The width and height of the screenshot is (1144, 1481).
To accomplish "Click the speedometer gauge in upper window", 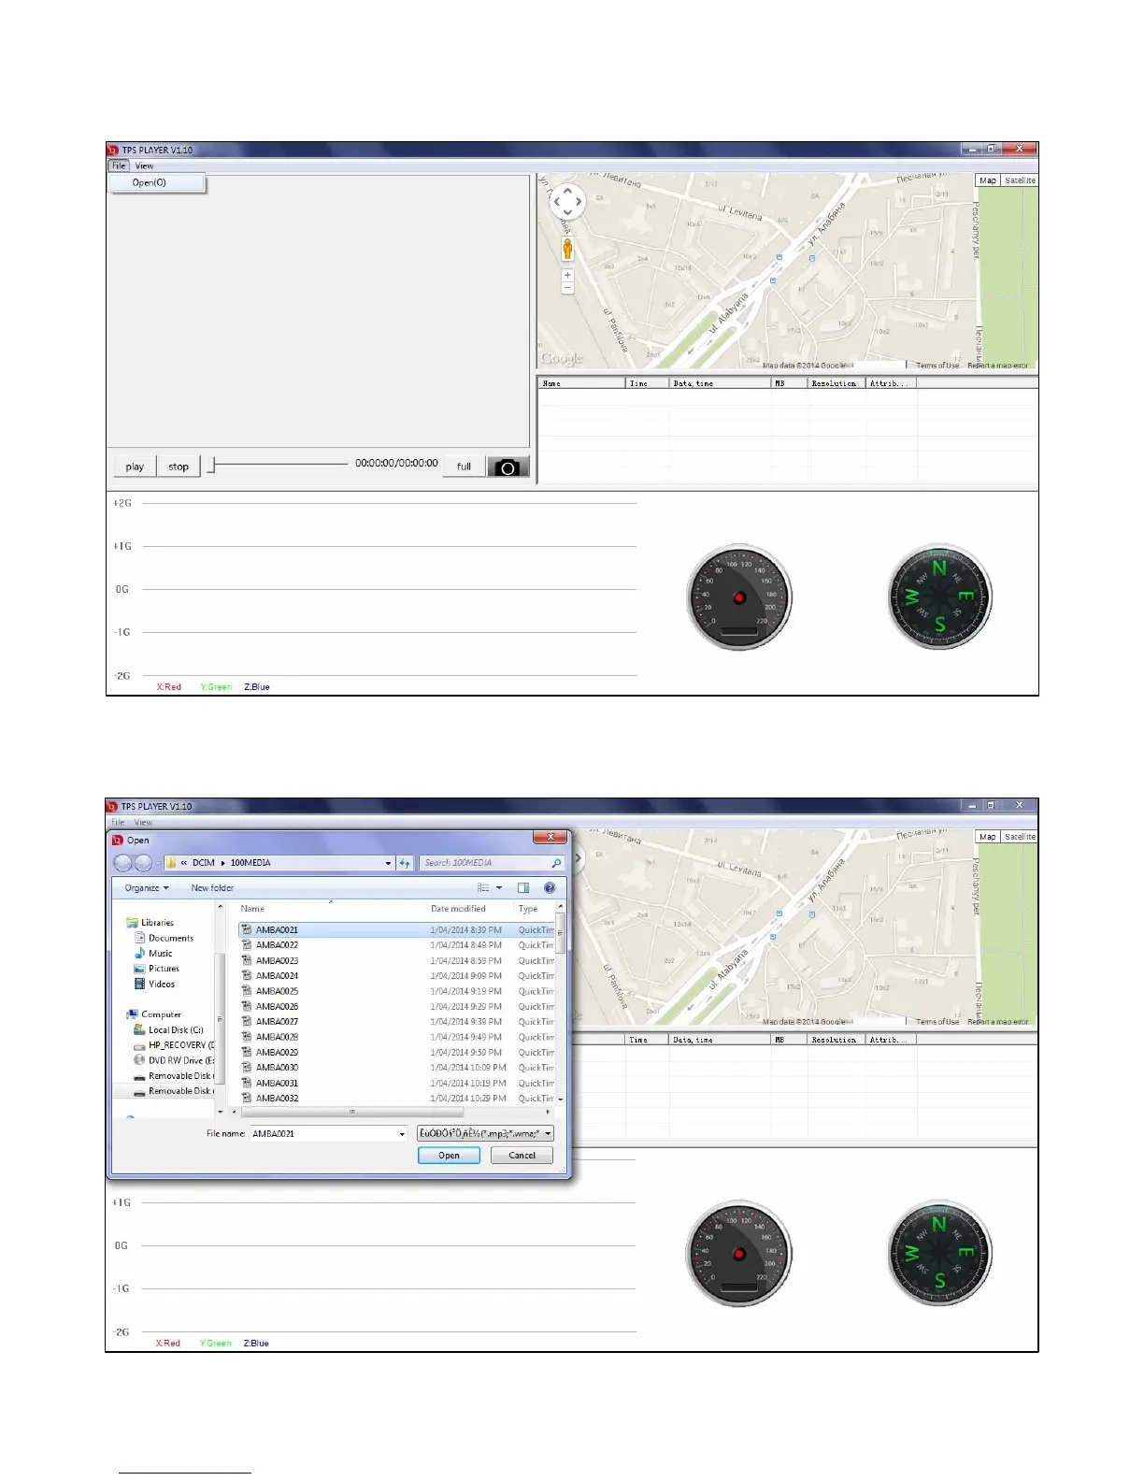I will pyautogui.click(x=739, y=597).
